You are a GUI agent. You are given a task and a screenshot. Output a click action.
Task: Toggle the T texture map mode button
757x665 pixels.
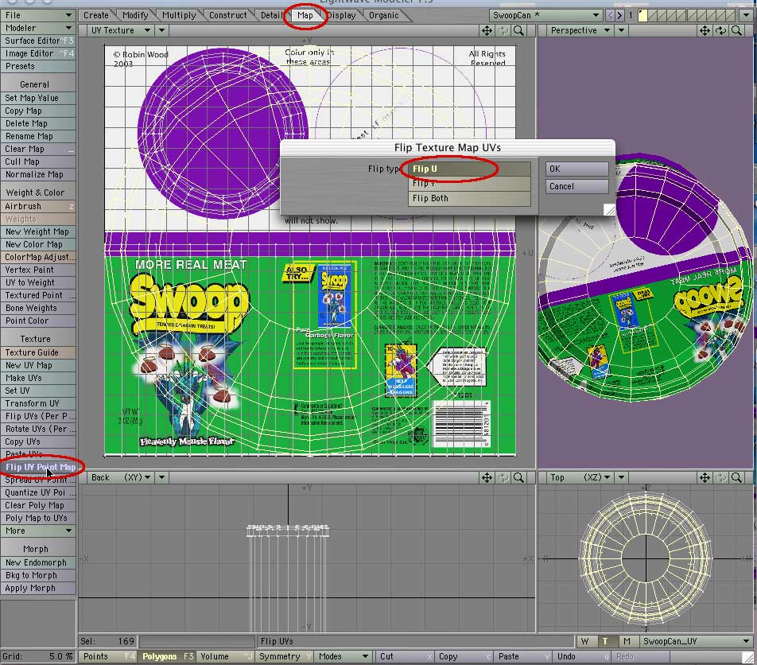tap(605, 641)
